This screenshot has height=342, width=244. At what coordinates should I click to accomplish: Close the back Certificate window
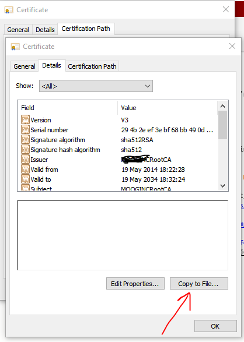(226, 9)
